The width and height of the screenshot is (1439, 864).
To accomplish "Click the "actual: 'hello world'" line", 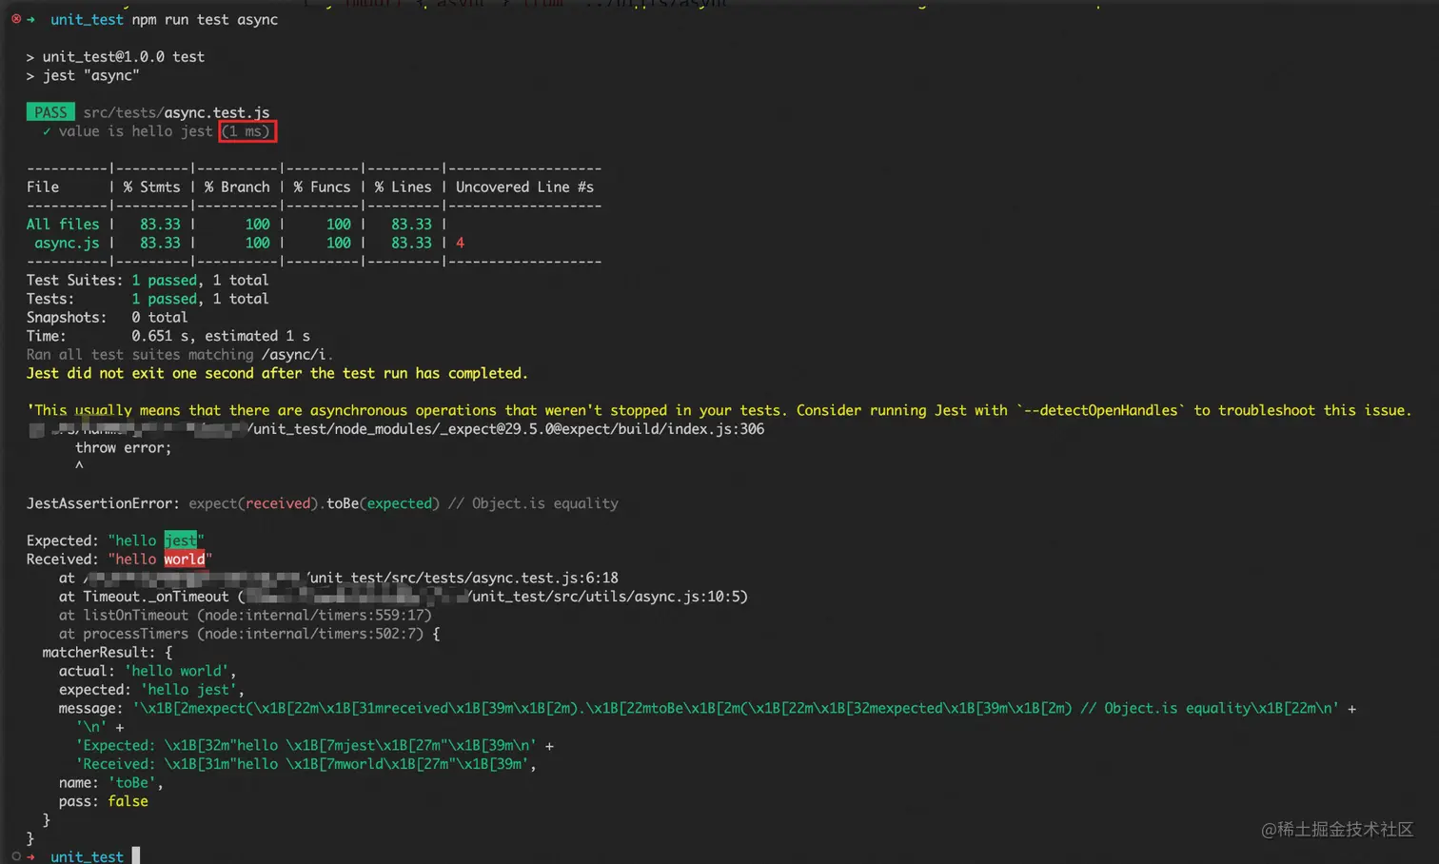I will point(148,671).
